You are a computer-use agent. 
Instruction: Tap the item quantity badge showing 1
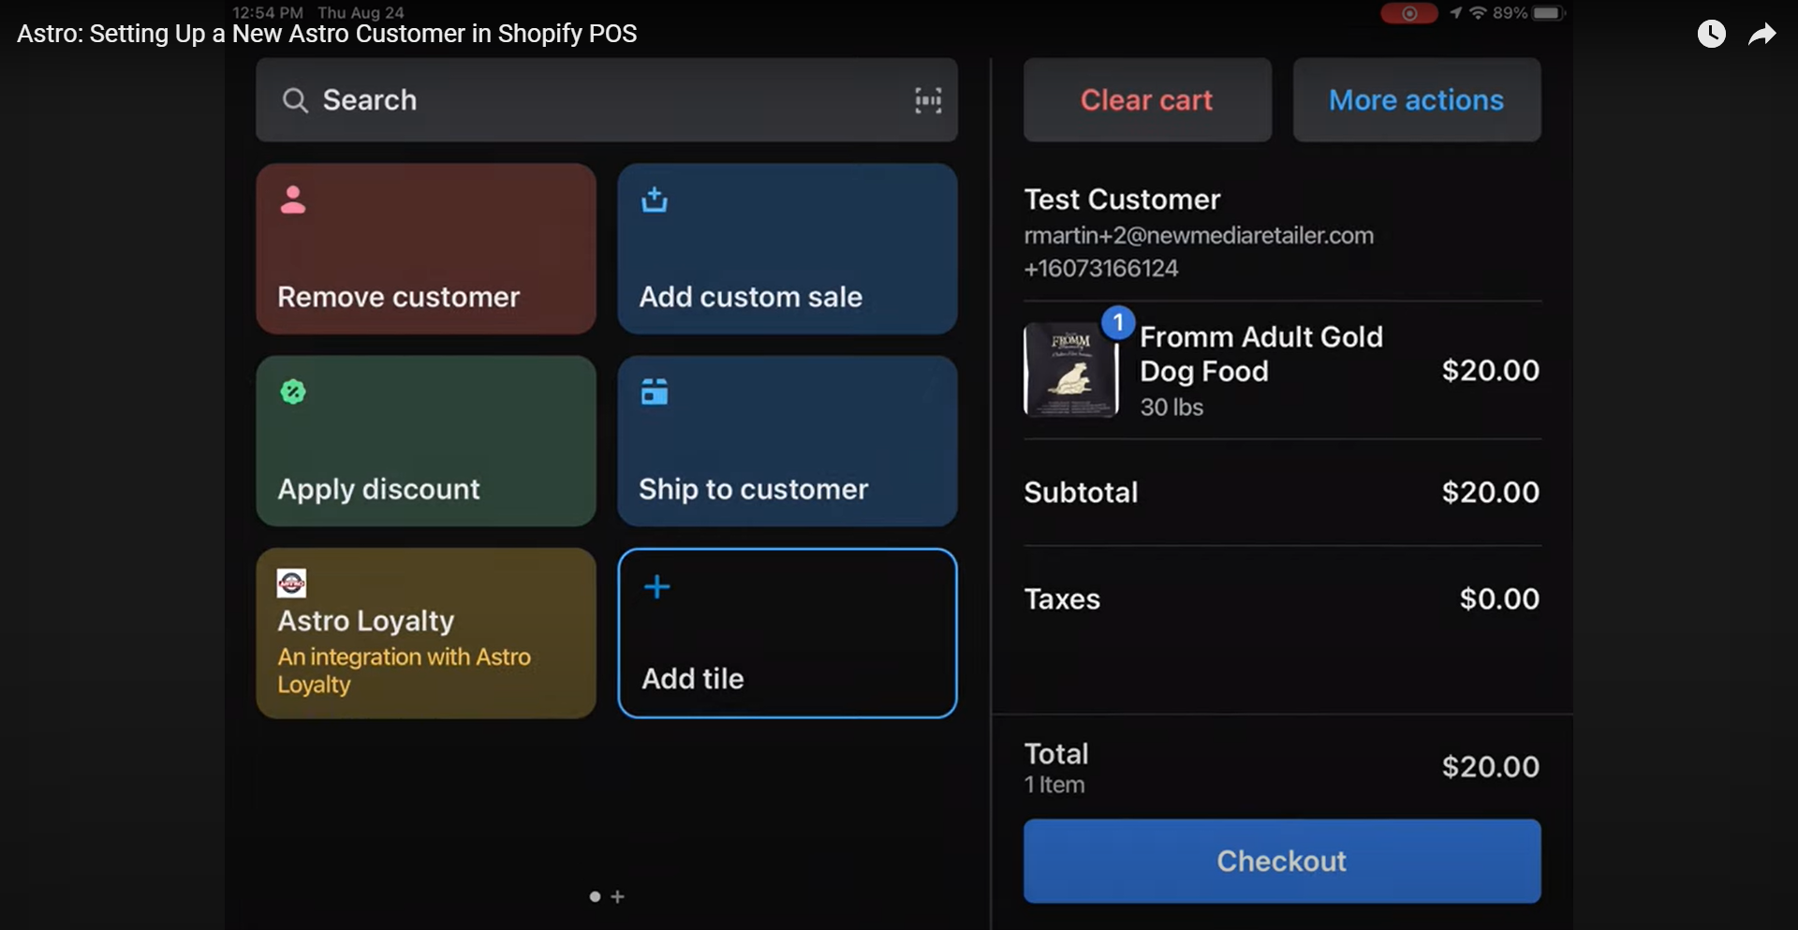coord(1117,322)
